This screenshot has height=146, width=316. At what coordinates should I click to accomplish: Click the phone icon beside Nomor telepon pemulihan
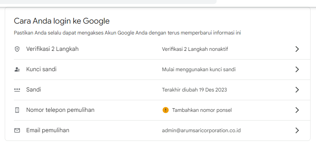17,110
